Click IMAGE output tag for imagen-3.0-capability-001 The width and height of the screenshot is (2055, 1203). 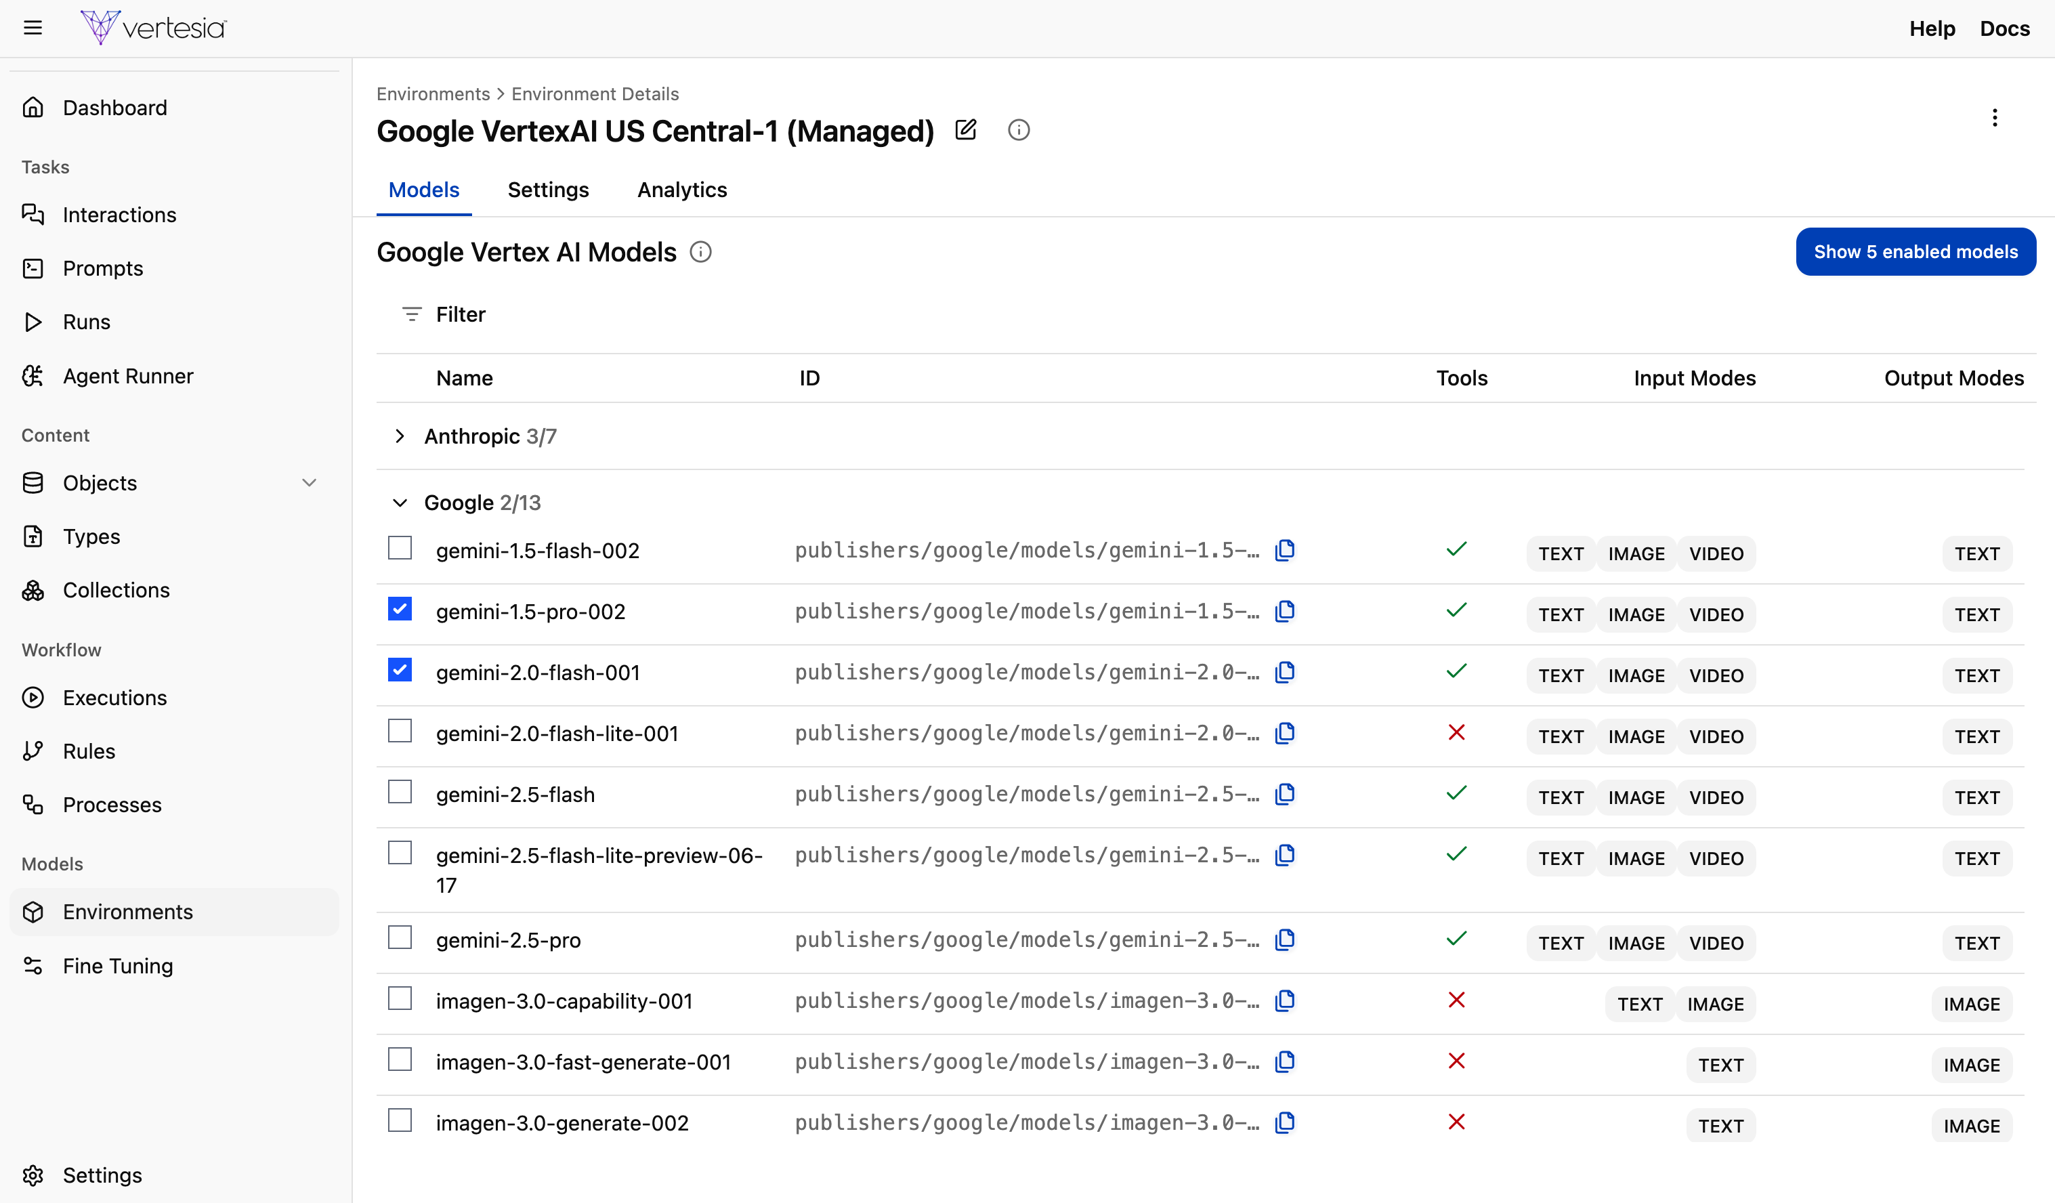click(1971, 1005)
